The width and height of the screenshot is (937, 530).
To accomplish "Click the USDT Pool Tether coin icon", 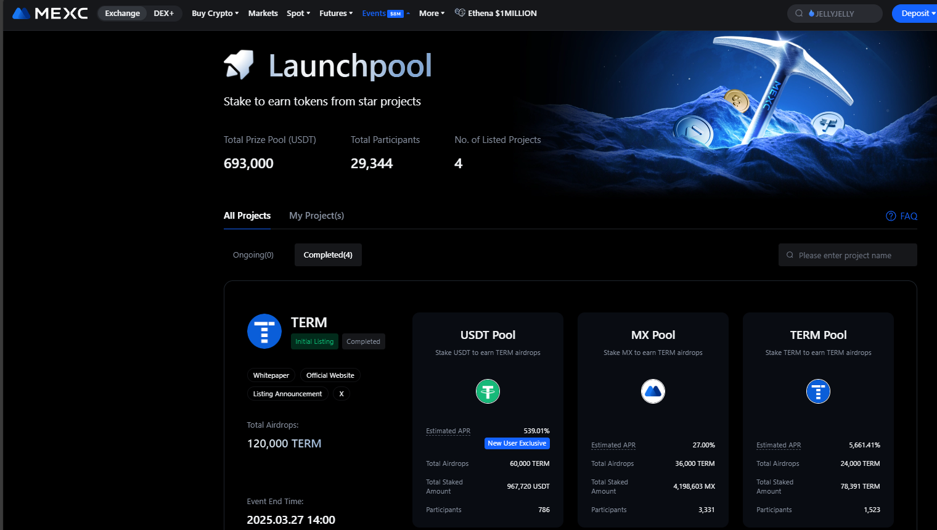I will pyautogui.click(x=488, y=391).
